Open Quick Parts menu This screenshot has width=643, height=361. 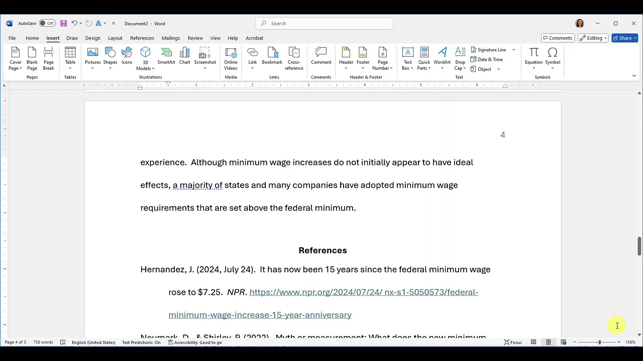click(x=424, y=59)
